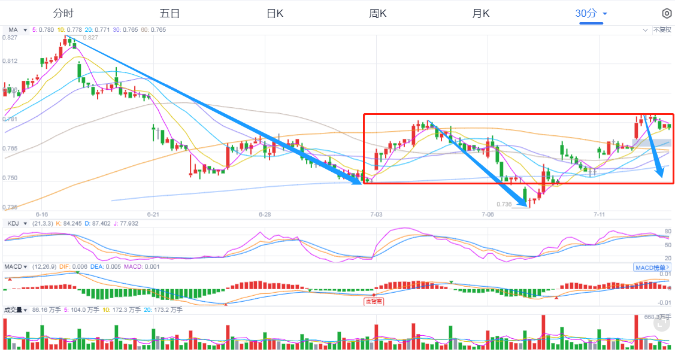Viewport: 675px width, 352px height.
Task: Click the volume 10: 172.3 万手 value
Action: coord(122,310)
